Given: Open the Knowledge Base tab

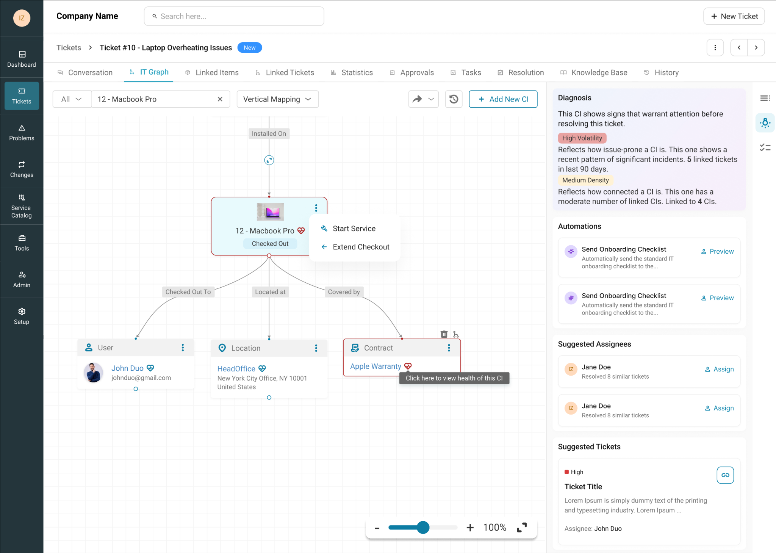Looking at the screenshot, I should point(594,72).
